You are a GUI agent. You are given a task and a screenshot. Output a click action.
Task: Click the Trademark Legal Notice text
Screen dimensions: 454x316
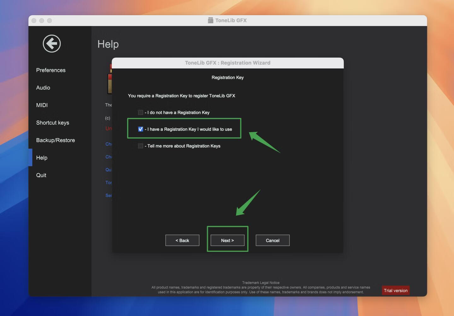point(261,283)
